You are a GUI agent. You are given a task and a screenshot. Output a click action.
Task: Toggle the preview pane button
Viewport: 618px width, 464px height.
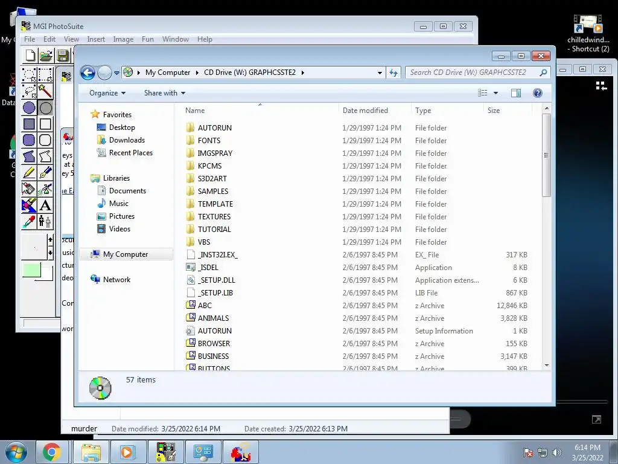[515, 93]
